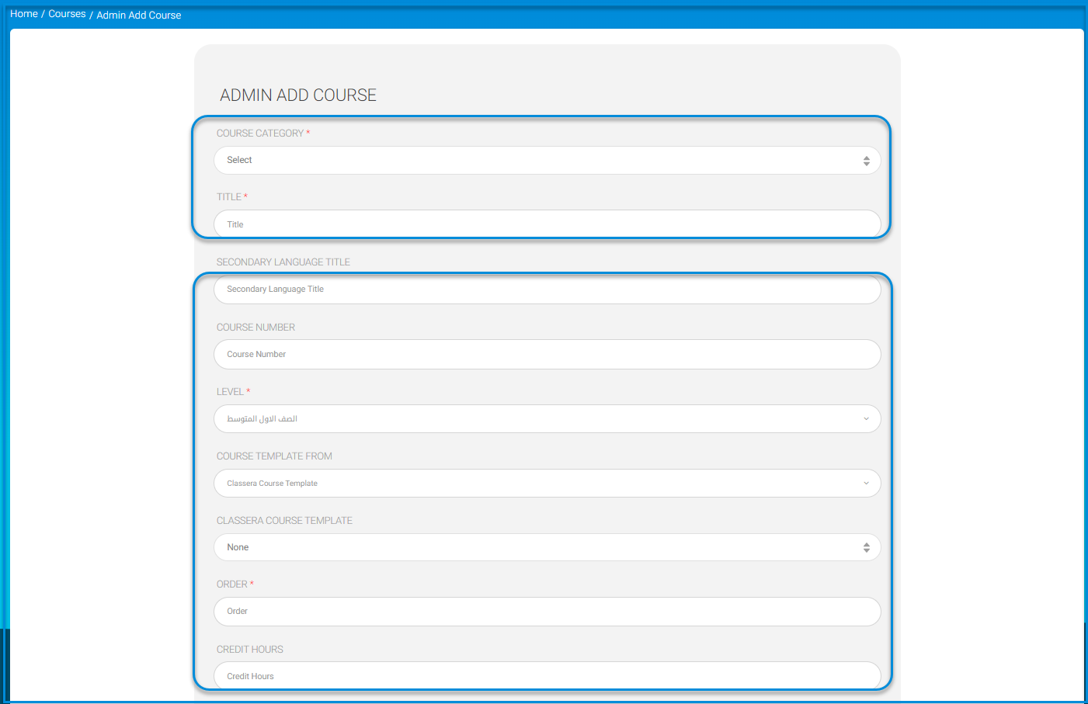The width and height of the screenshot is (1088, 704).
Task: Click the Classera Course Template arrows icon
Action: click(x=867, y=547)
